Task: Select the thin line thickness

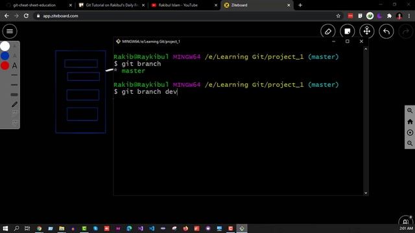Action: (x=14, y=75)
